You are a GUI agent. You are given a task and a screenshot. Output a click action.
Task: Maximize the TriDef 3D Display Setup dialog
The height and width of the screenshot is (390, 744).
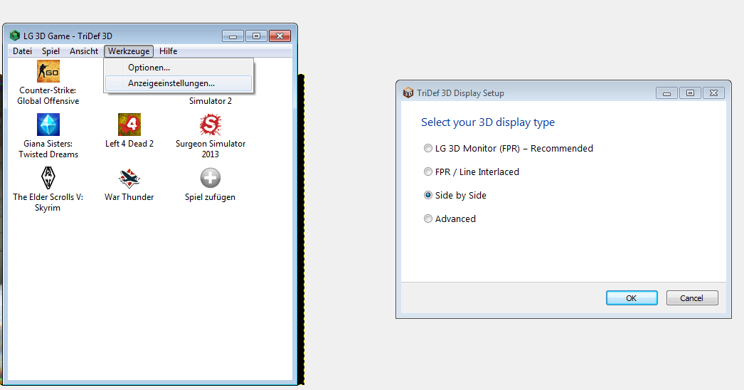[x=690, y=93]
